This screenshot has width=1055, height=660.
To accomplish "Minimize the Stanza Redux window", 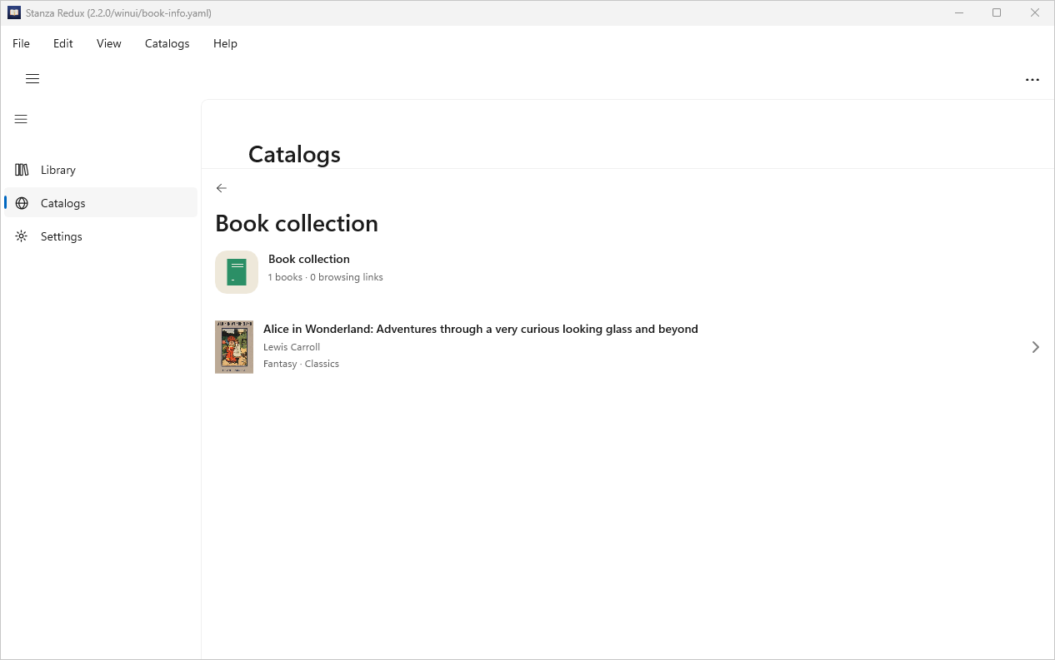I will click(959, 12).
